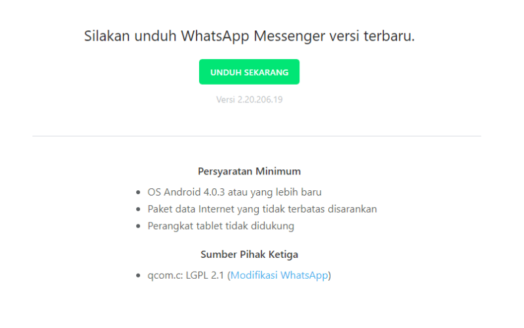The height and width of the screenshot is (328, 524).
Task: Click the horizontal divider line below version
Action: pyautogui.click(x=257, y=136)
